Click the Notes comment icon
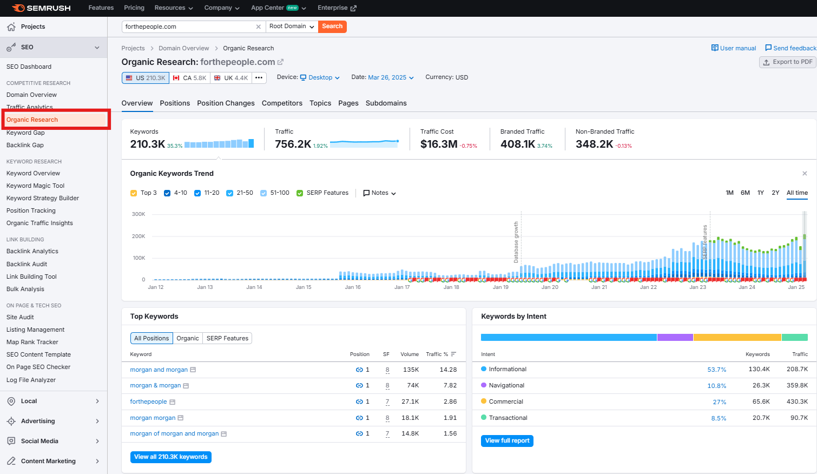The height and width of the screenshot is (474, 817). point(366,193)
